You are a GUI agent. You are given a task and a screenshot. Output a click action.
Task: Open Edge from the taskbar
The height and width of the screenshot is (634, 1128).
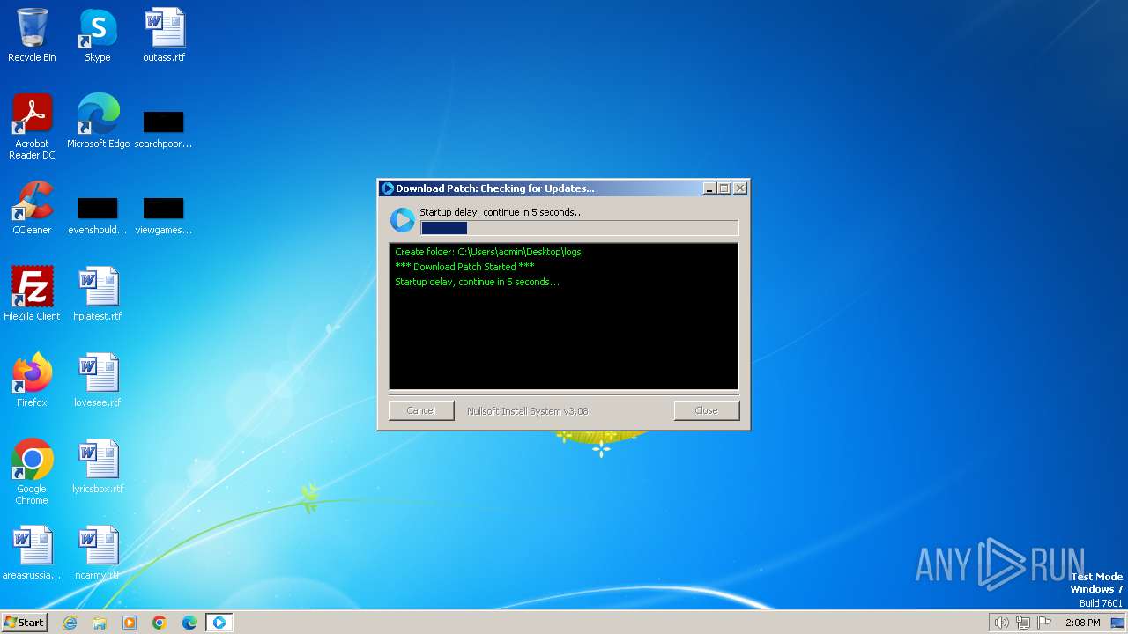189,623
